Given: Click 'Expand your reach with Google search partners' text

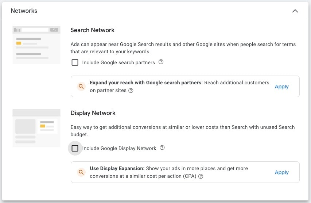Looking at the screenshot, I should coord(146,83).
